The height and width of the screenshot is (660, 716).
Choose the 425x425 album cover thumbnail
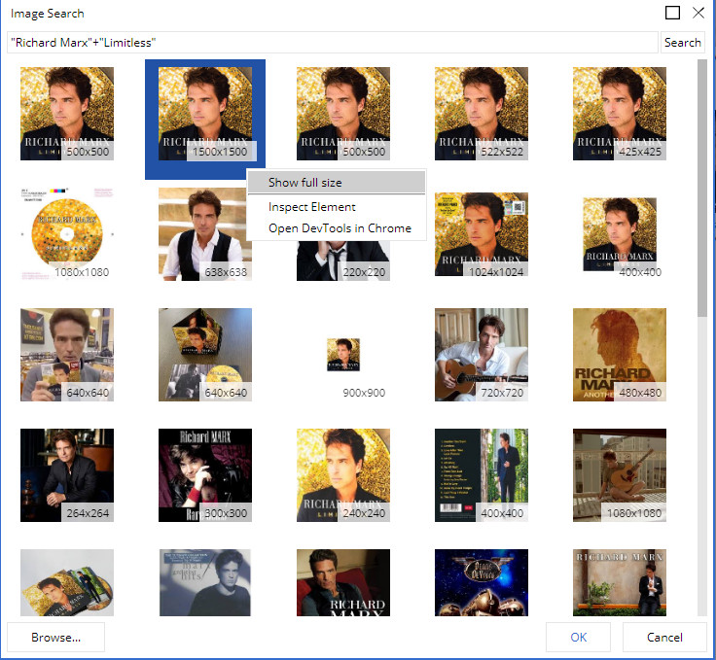[x=620, y=113]
